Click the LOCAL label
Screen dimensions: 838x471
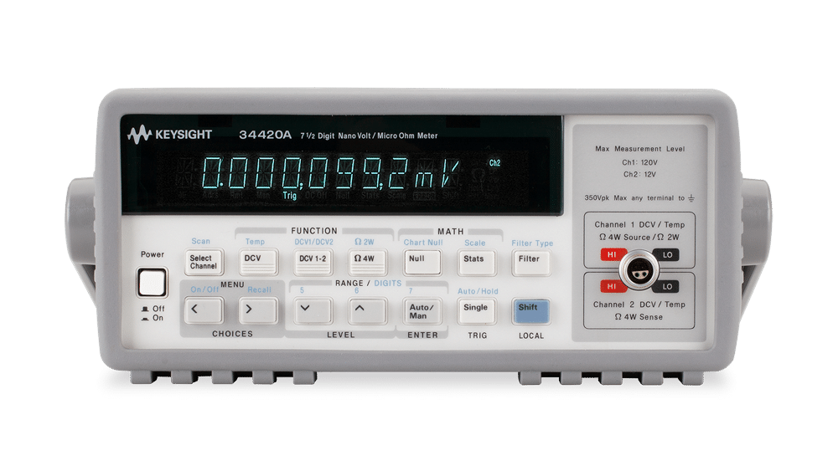531,335
